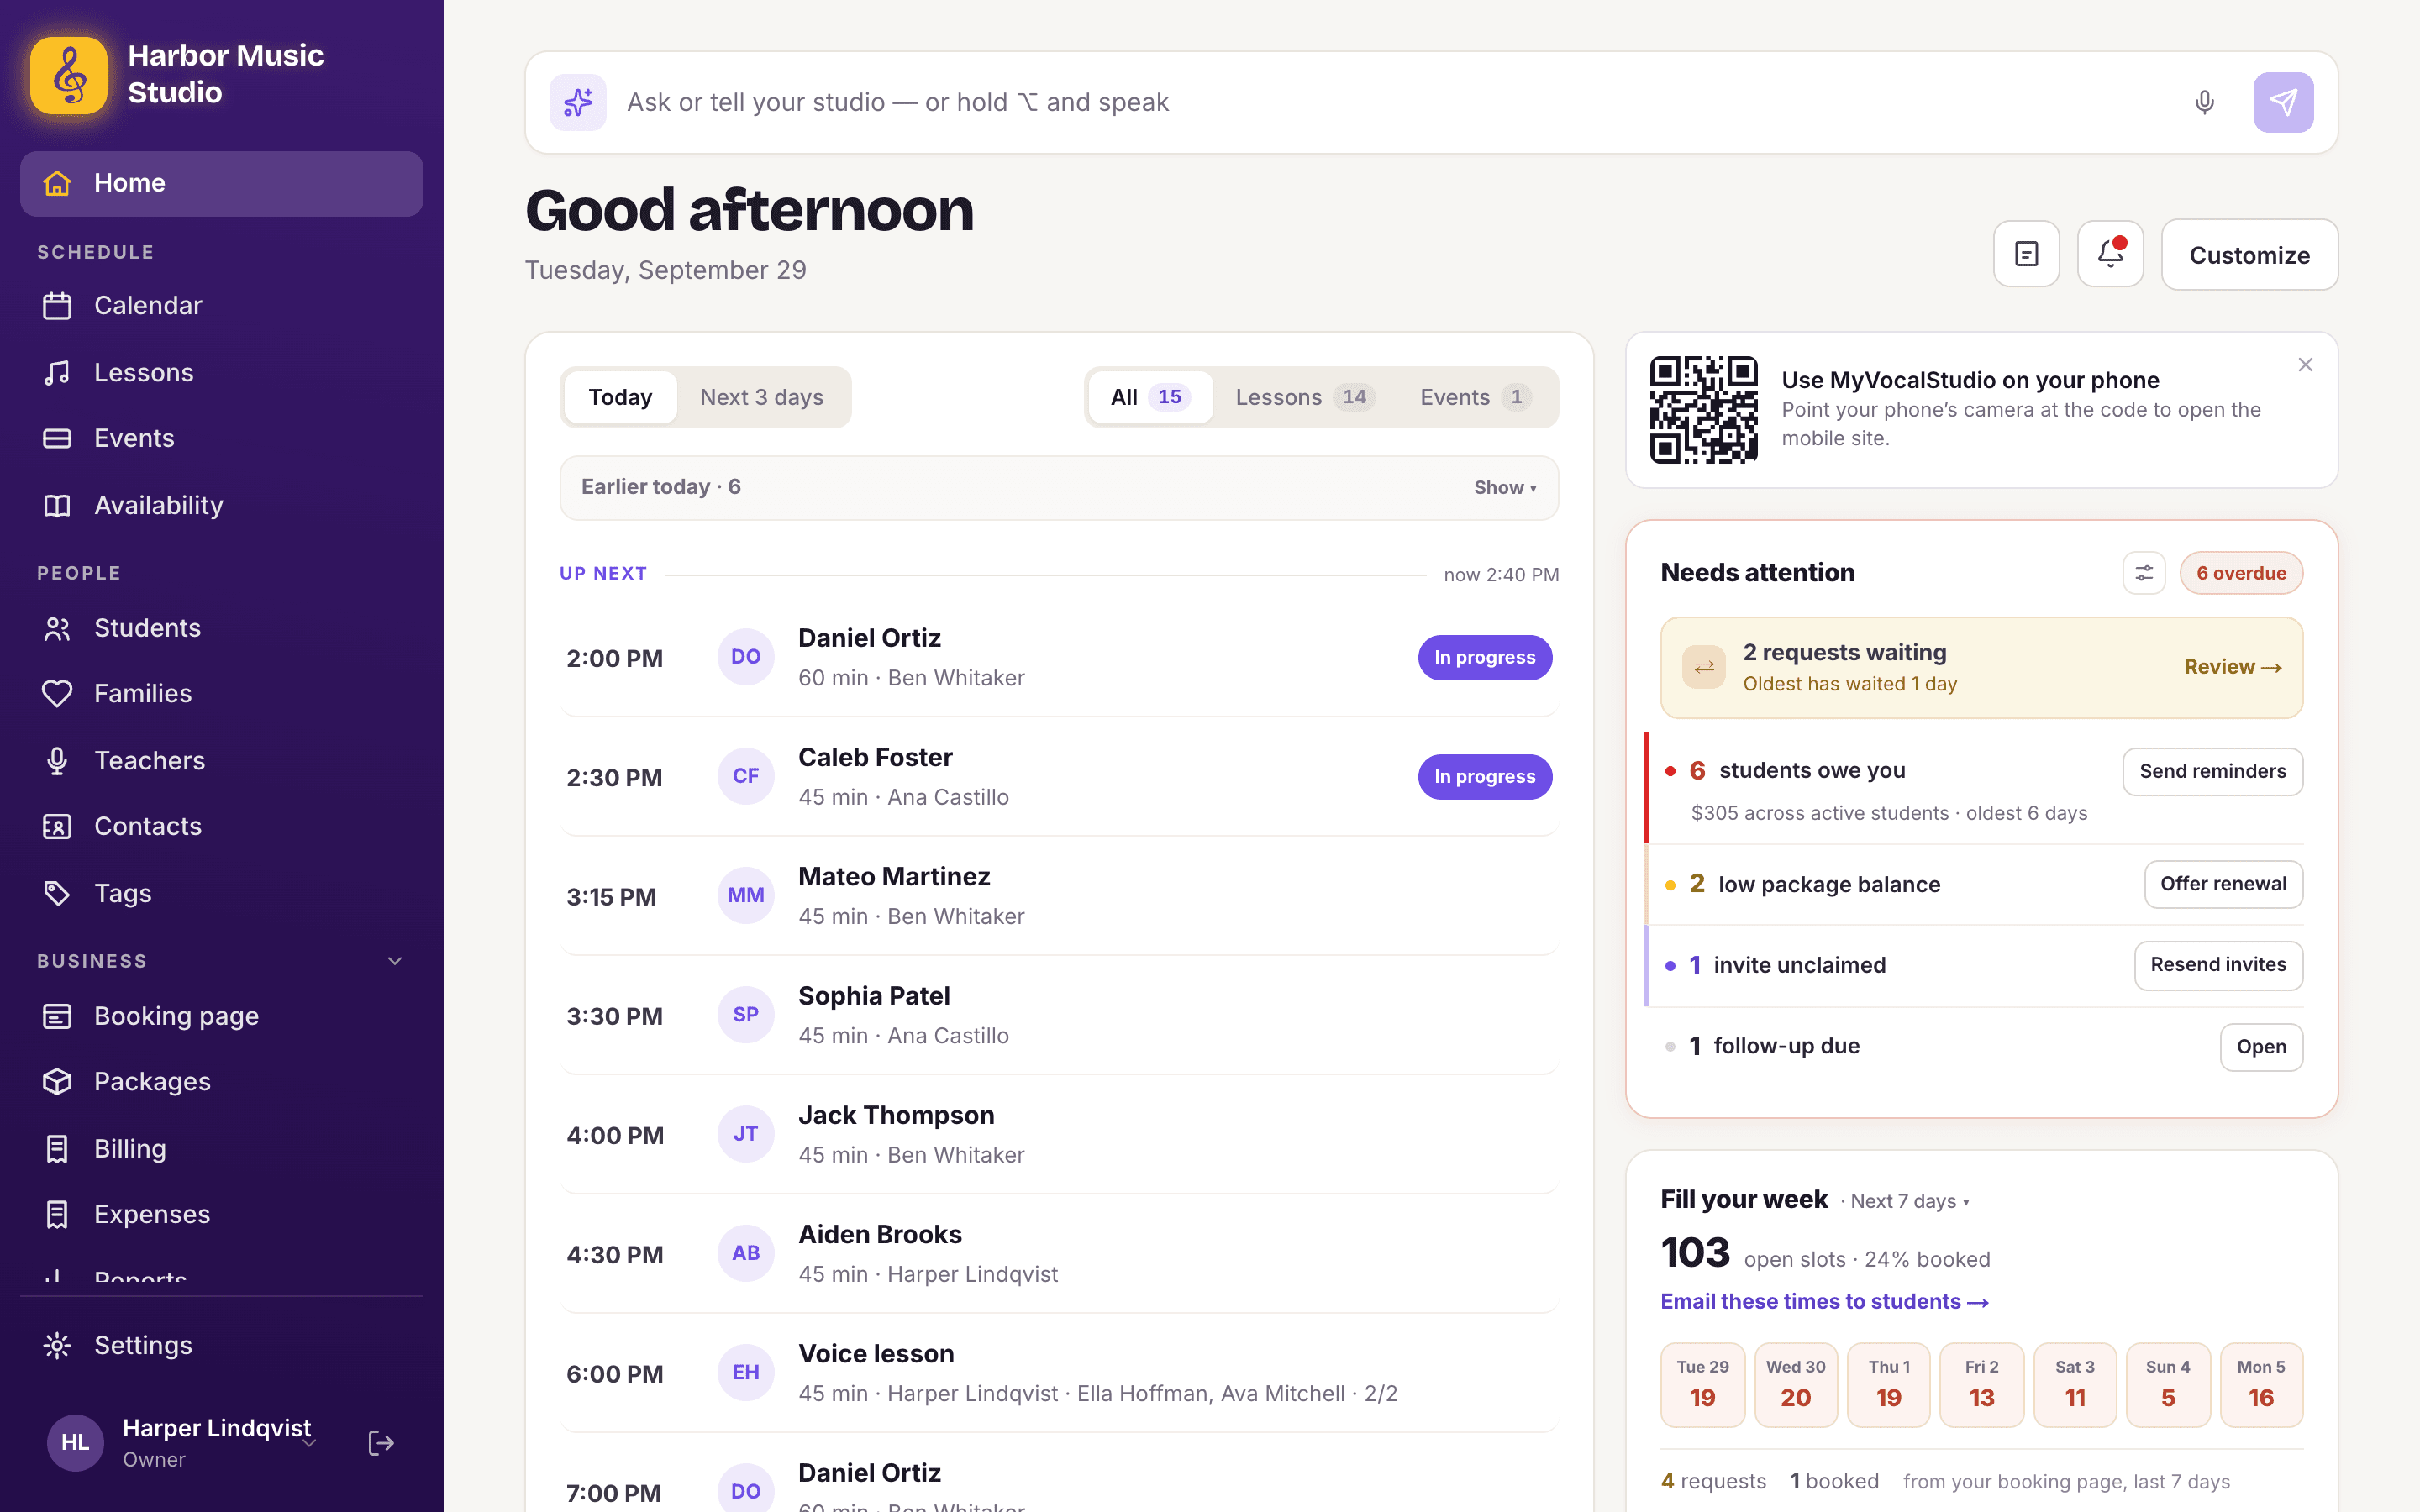Open the Mateo Martinez 3:15 PM lesson
The image size is (2420, 1512).
click(1058, 895)
